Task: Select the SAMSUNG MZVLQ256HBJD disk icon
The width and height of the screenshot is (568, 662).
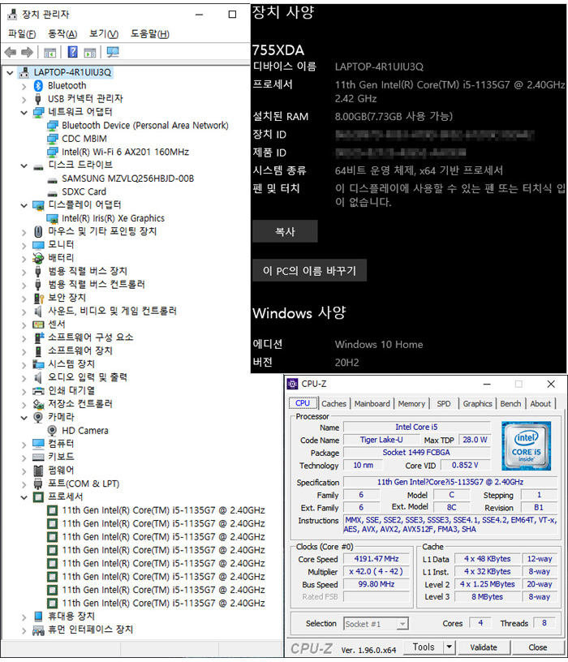Action: point(53,180)
